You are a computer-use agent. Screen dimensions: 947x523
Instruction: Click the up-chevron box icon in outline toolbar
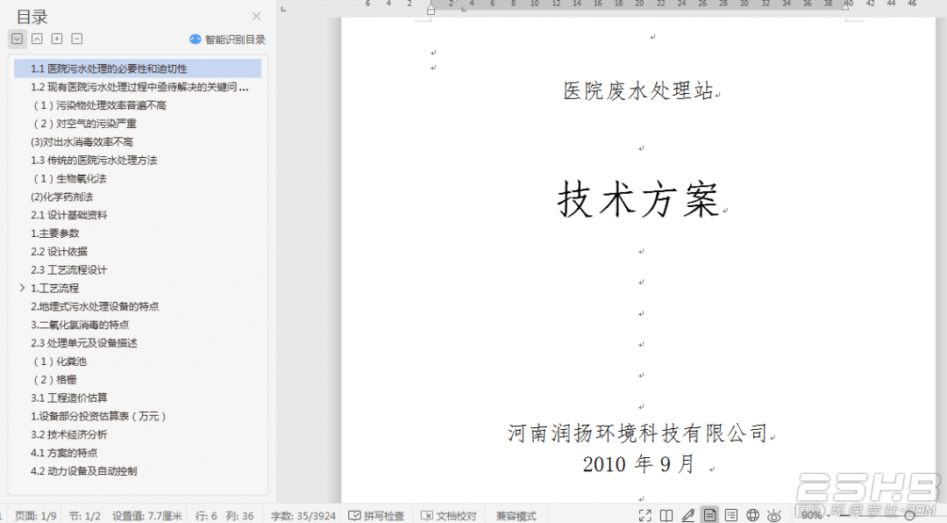pyautogui.click(x=37, y=39)
